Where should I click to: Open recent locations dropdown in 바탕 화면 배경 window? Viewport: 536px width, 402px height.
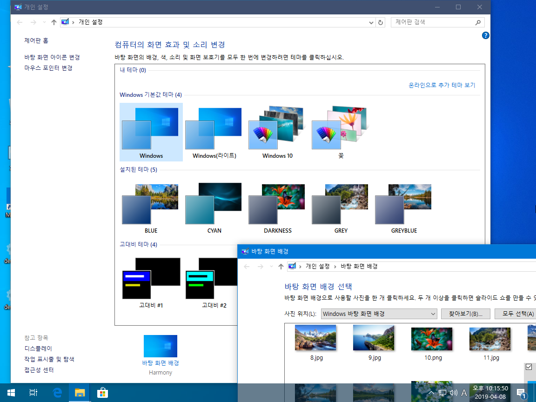click(x=271, y=267)
